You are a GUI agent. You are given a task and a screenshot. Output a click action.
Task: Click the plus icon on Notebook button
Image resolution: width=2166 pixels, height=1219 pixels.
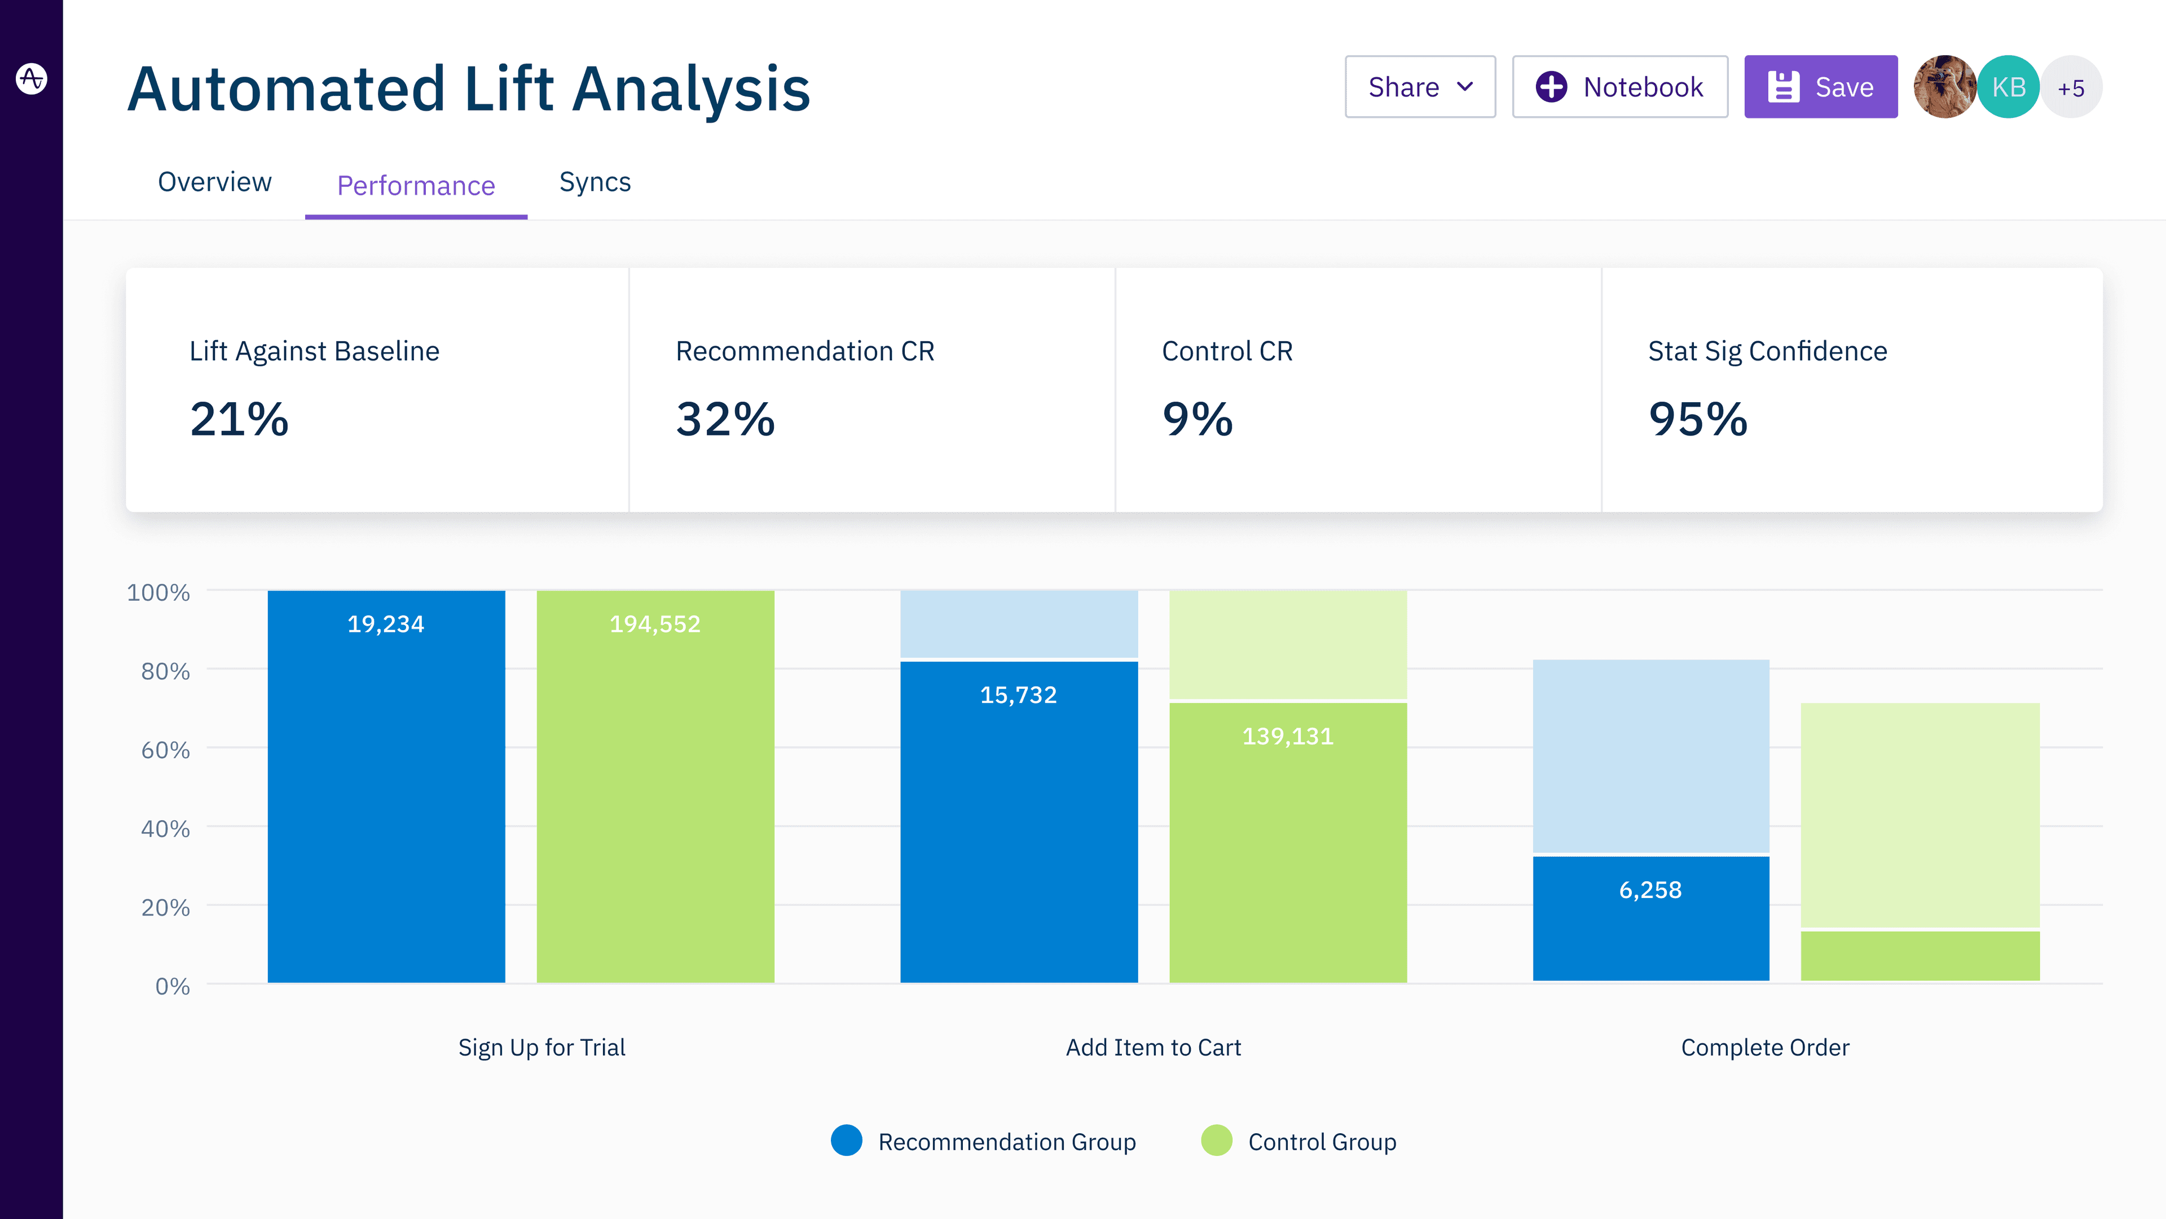click(x=1551, y=87)
